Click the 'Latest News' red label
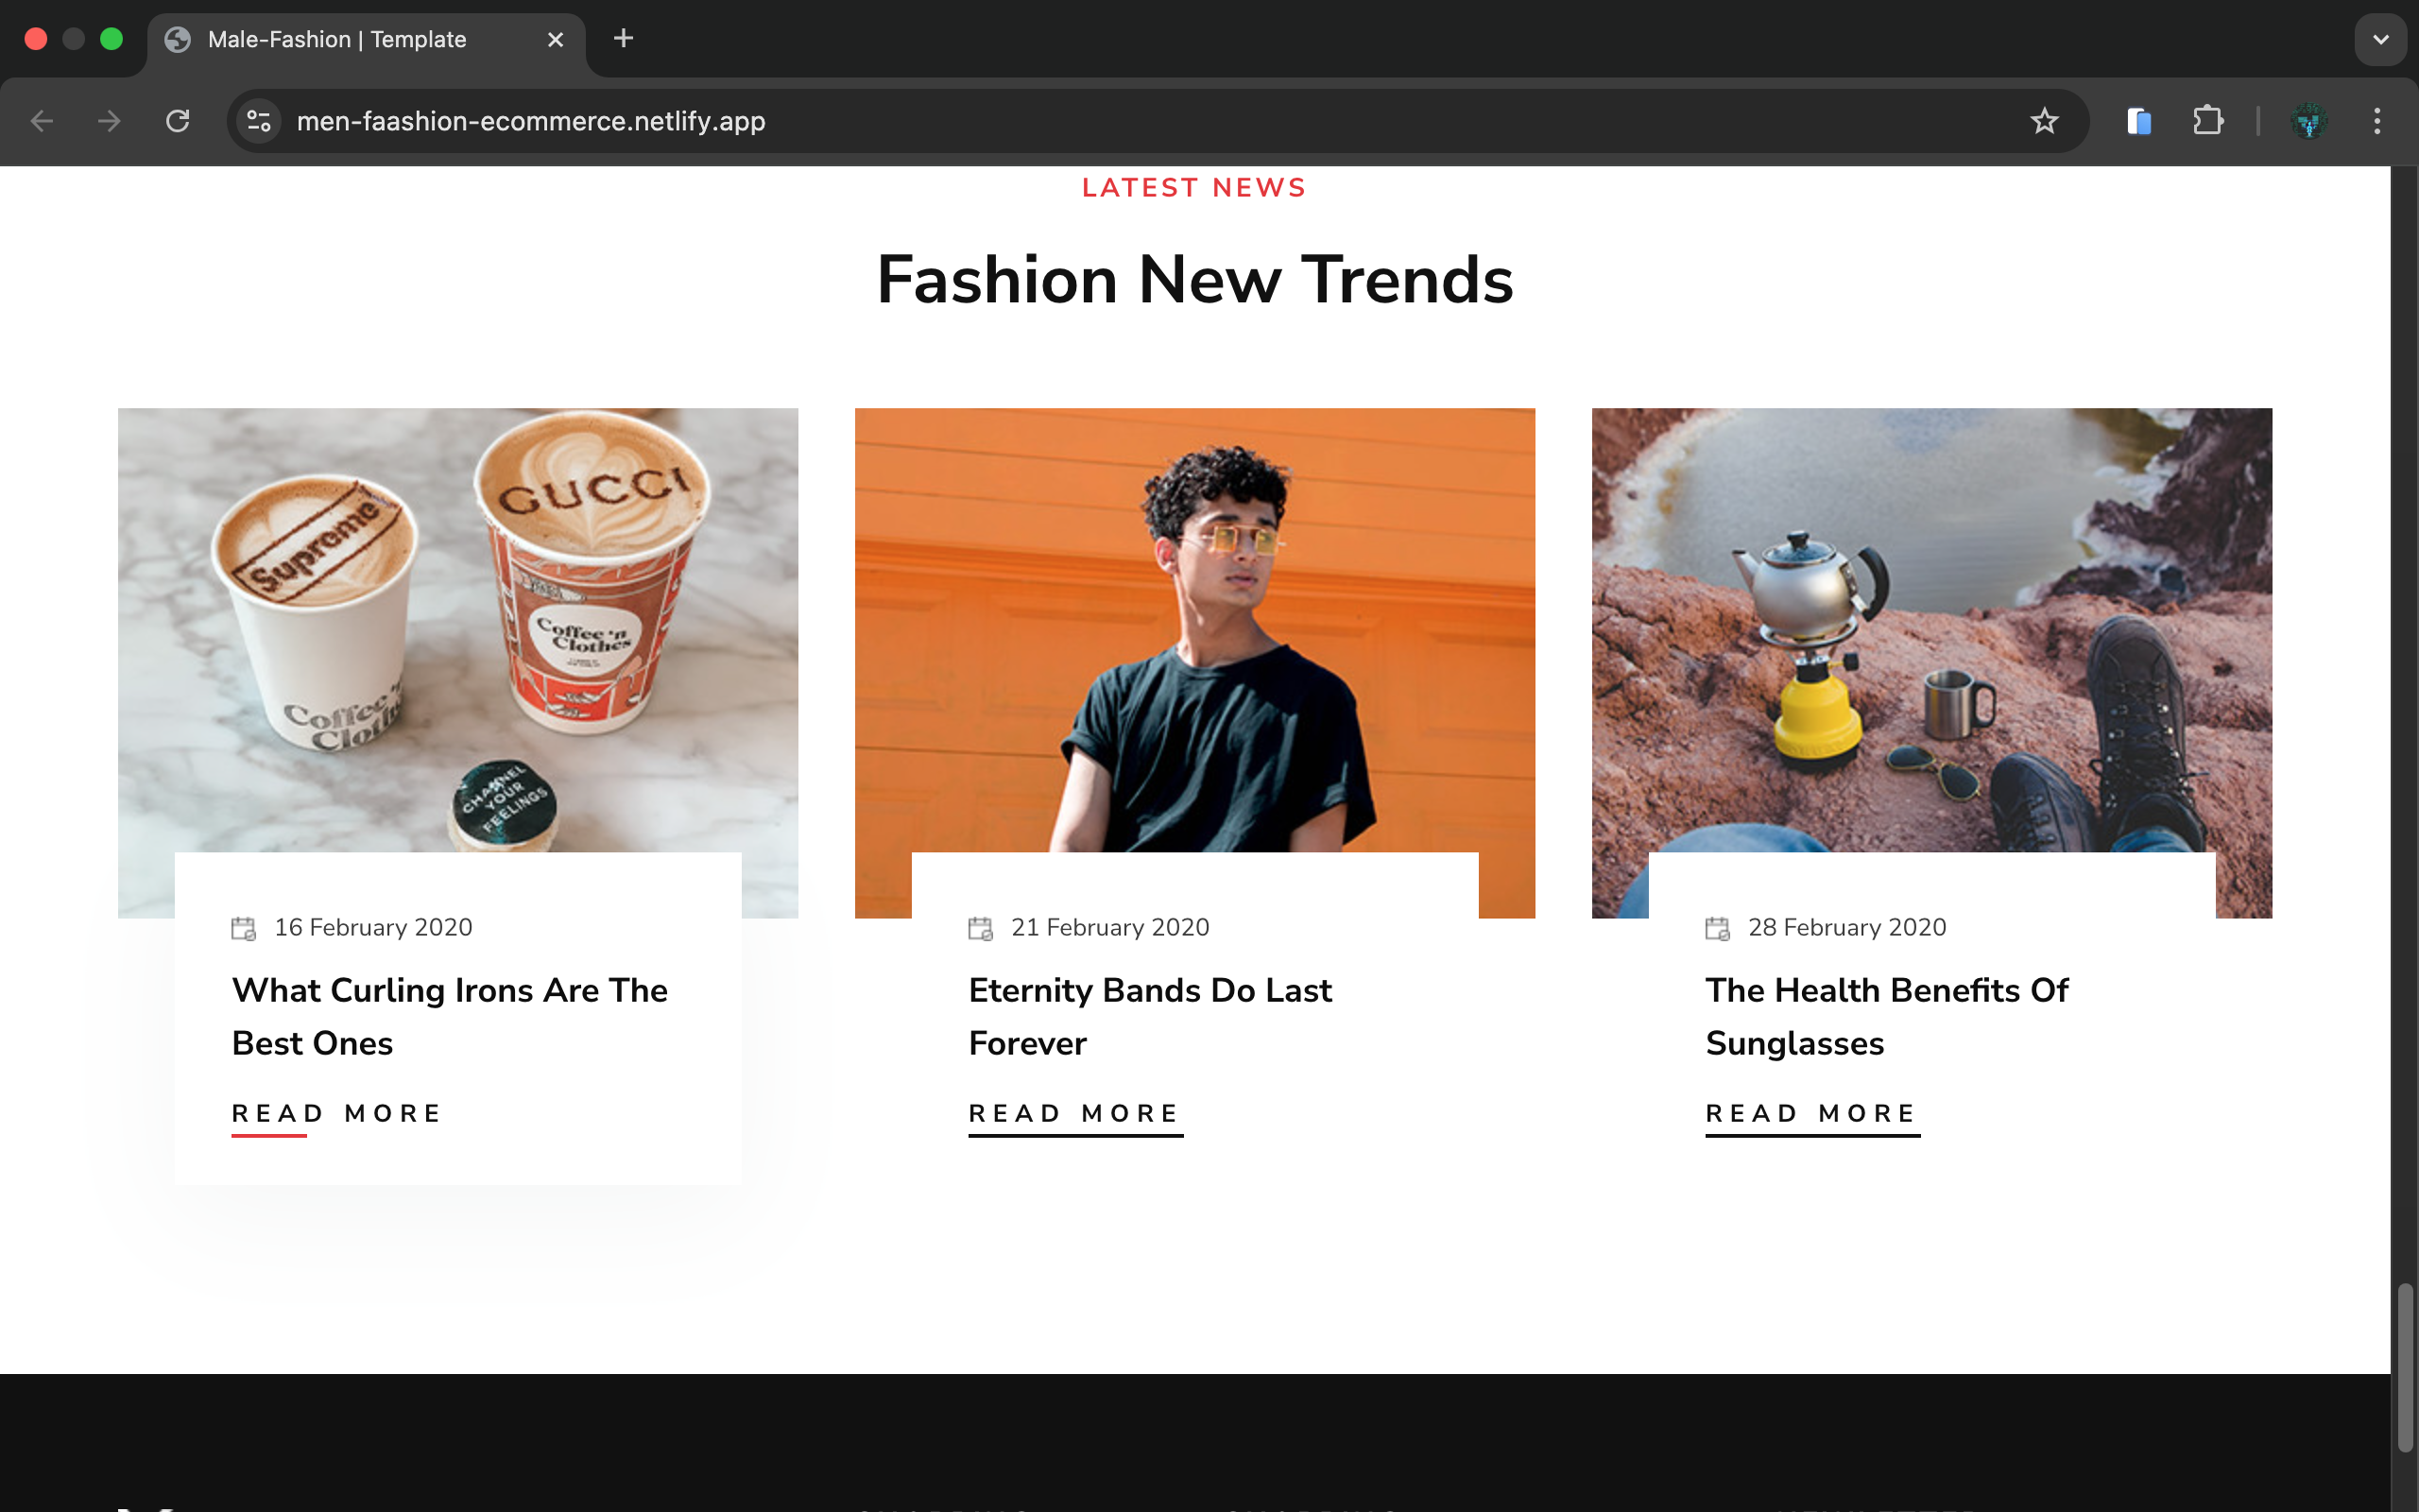The image size is (2419, 1512). (x=1194, y=188)
